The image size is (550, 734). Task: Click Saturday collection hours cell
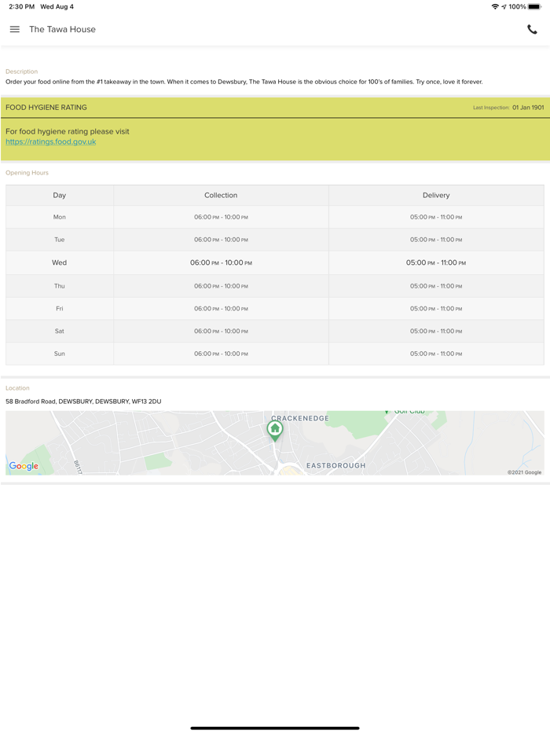coord(221,331)
